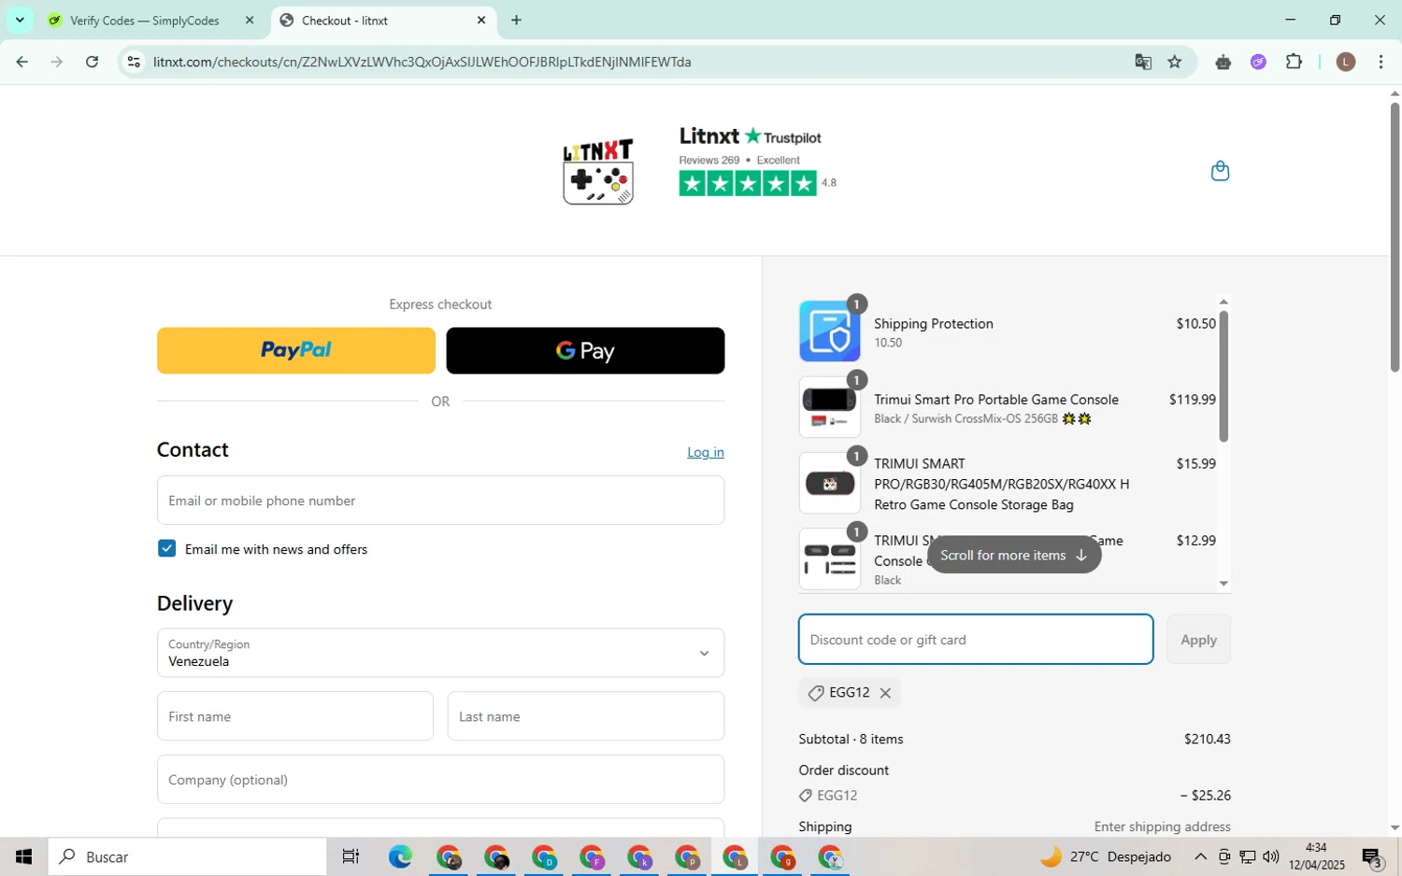Click the Company (optional) field
Image resolution: width=1402 pixels, height=876 pixels.
click(x=440, y=780)
